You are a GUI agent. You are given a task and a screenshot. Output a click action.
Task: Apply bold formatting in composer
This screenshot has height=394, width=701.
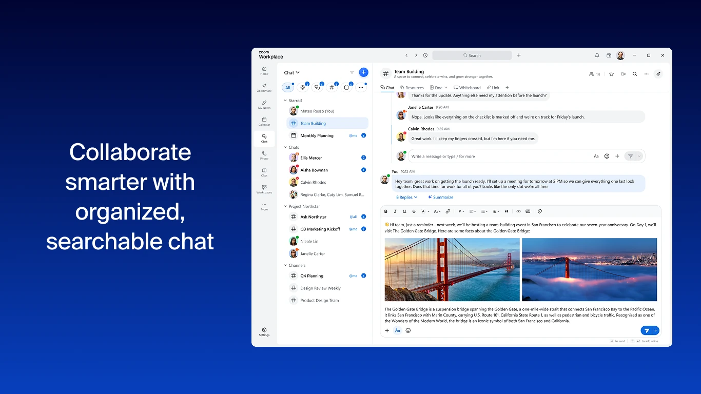tap(386, 211)
